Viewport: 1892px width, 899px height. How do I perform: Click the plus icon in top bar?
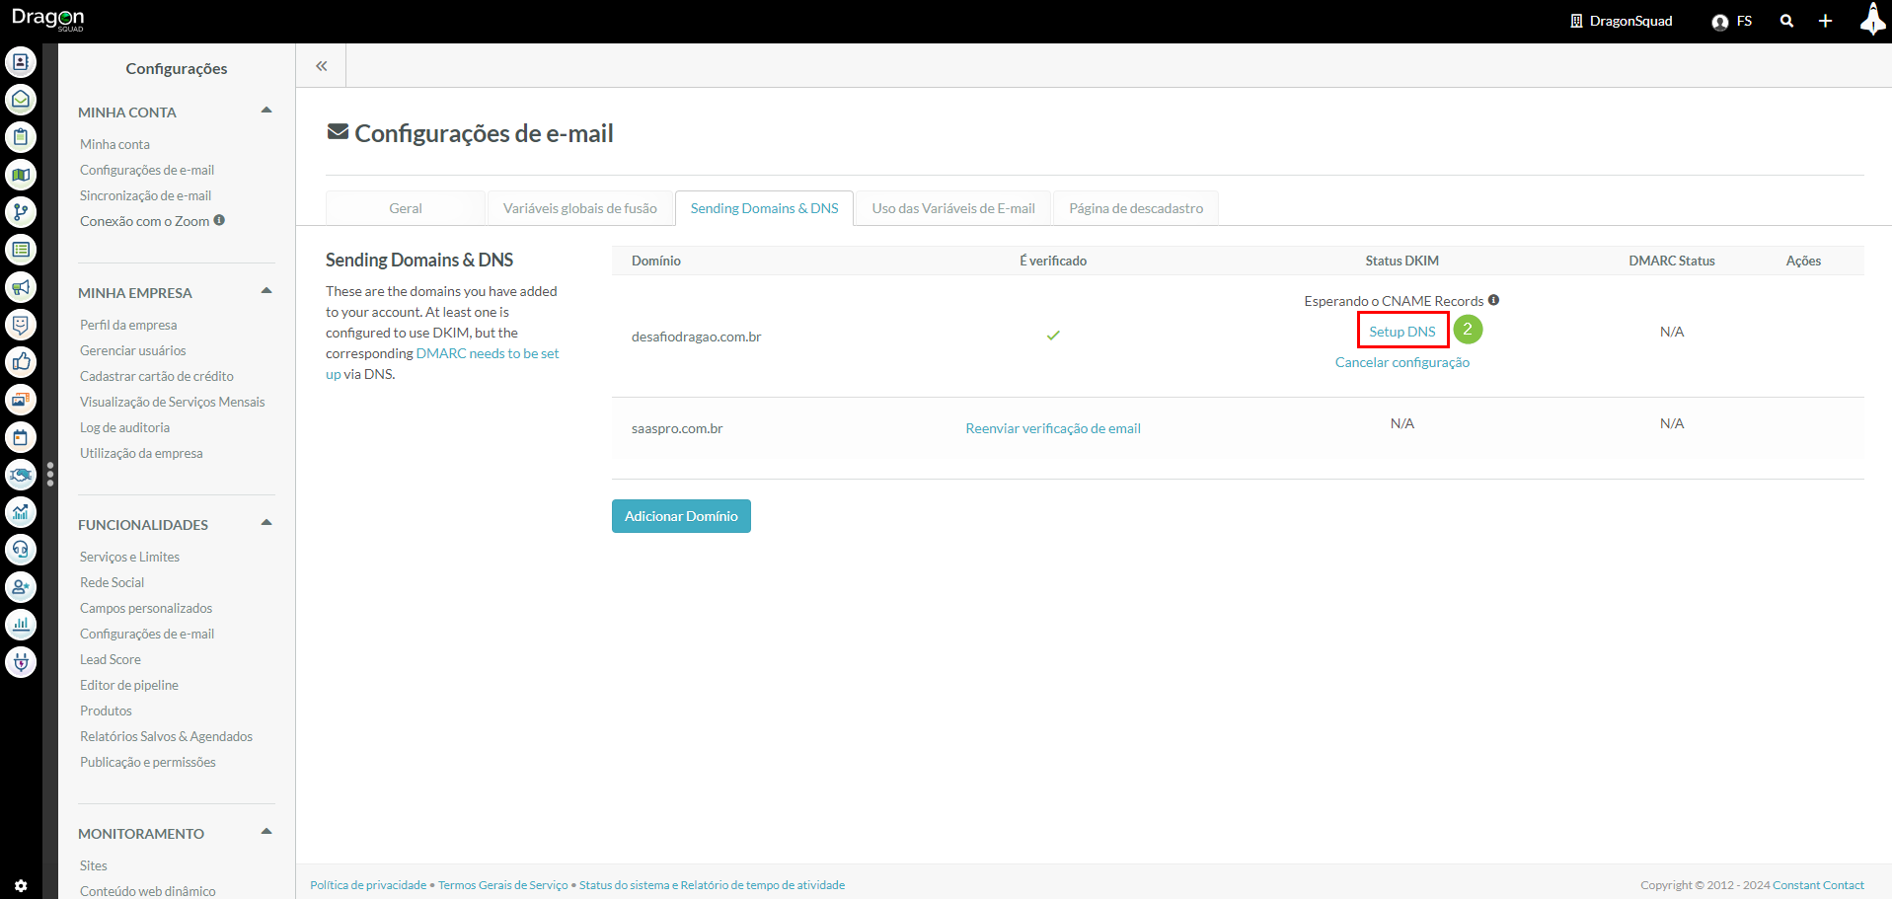click(x=1825, y=21)
